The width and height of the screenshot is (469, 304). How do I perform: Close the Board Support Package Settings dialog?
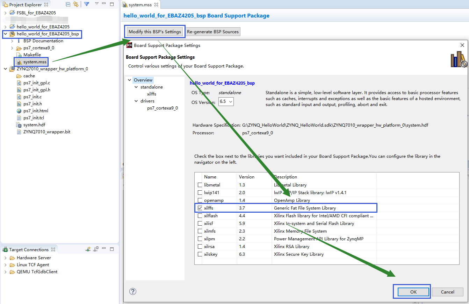coord(462,45)
